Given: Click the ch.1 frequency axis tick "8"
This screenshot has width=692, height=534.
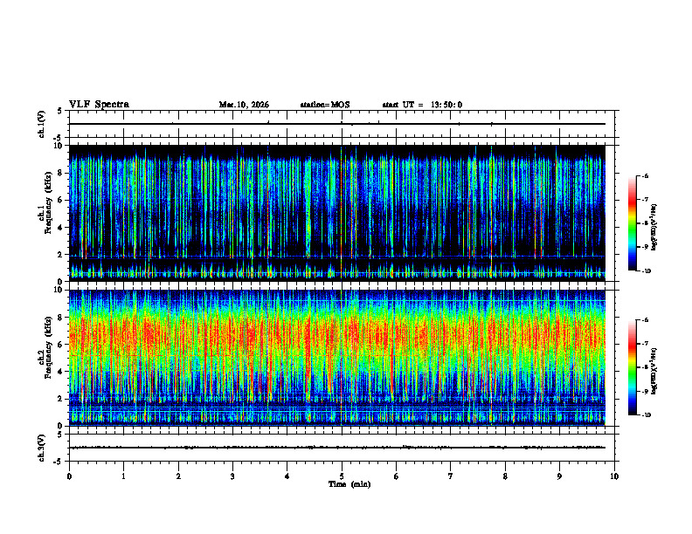Looking at the screenshot, I should (x=61, y=173).
